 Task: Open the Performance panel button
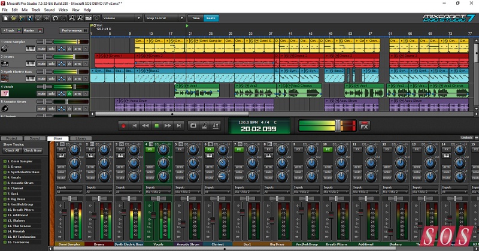(x=74, y=31)
